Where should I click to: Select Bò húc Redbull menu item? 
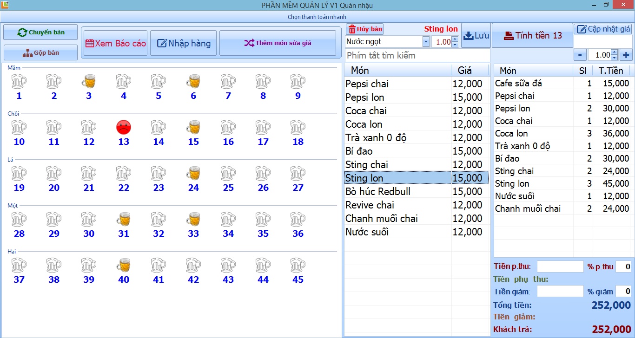click(x=417, y=192)
